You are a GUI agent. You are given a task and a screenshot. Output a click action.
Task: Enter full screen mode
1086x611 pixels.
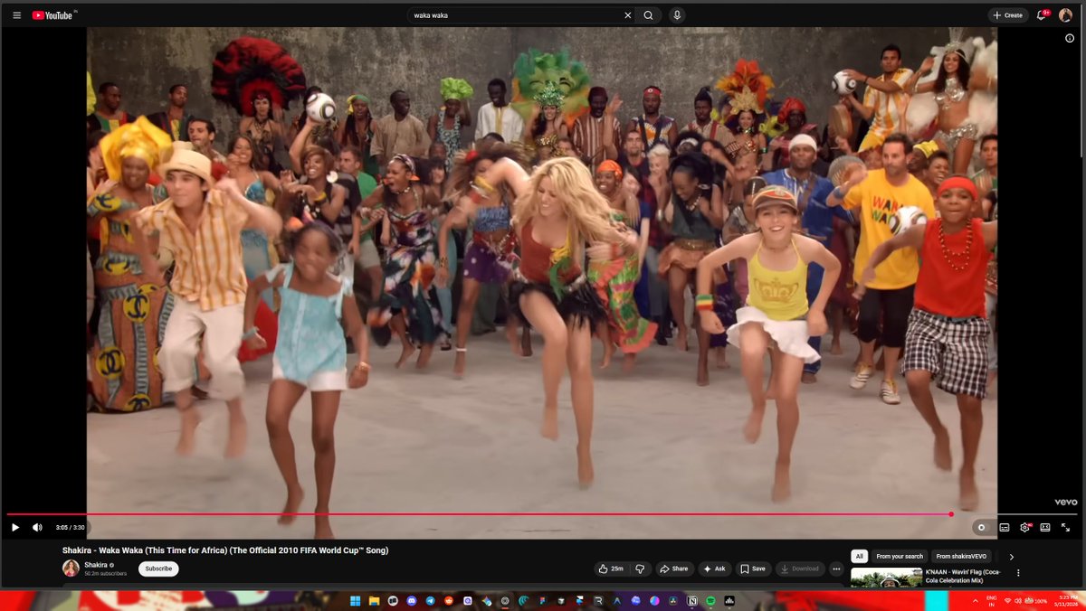[1065, 527]
